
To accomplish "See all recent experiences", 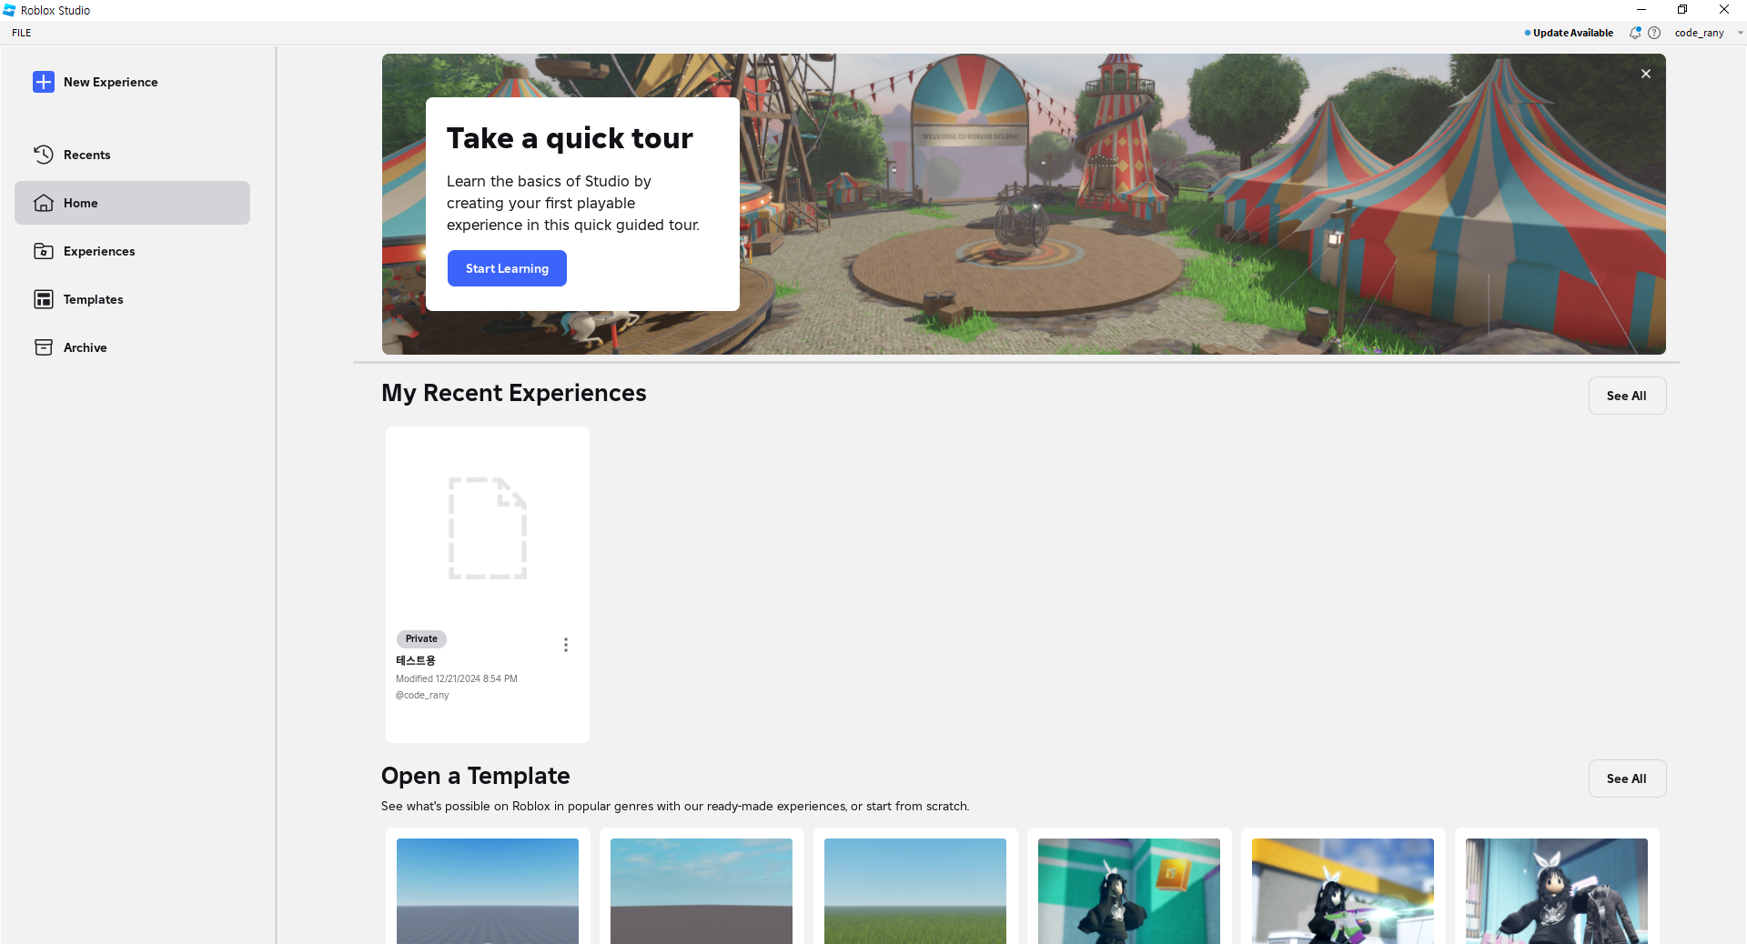I will click(1627, 396).
